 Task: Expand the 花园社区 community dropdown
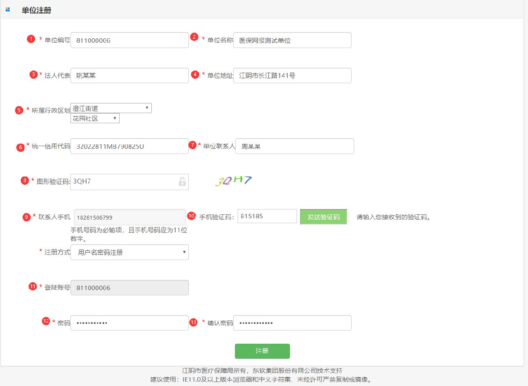coord(95,118)
